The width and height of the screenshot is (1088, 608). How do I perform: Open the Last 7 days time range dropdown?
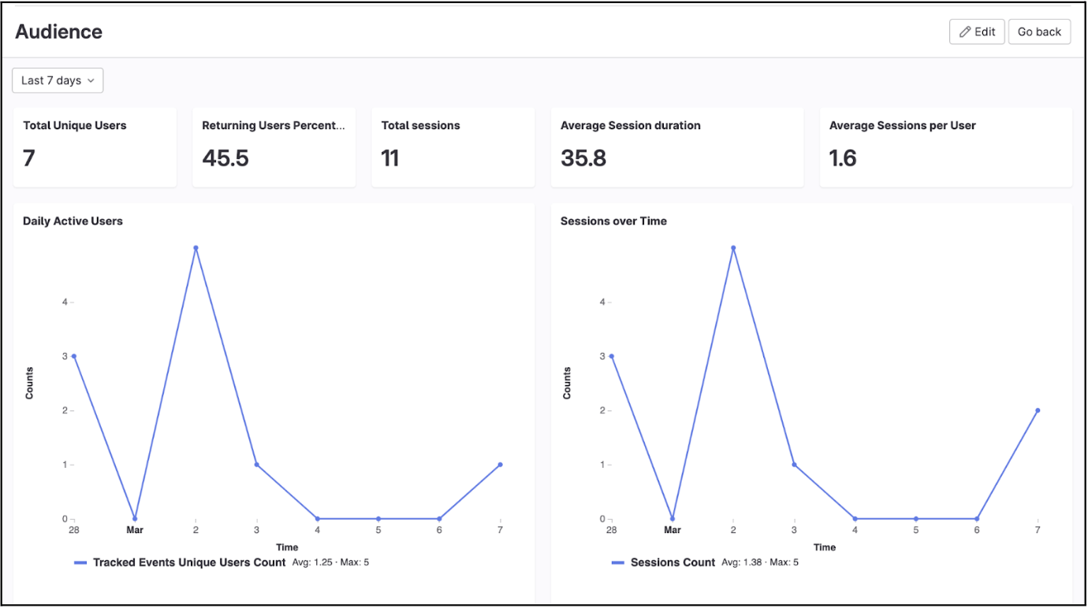[57, 80]
